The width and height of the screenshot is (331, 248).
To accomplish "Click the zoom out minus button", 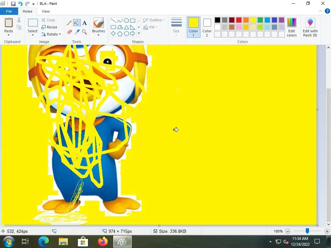I will coord(288,231).
